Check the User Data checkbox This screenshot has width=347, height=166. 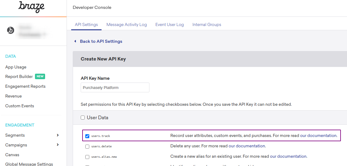[83, 118]
